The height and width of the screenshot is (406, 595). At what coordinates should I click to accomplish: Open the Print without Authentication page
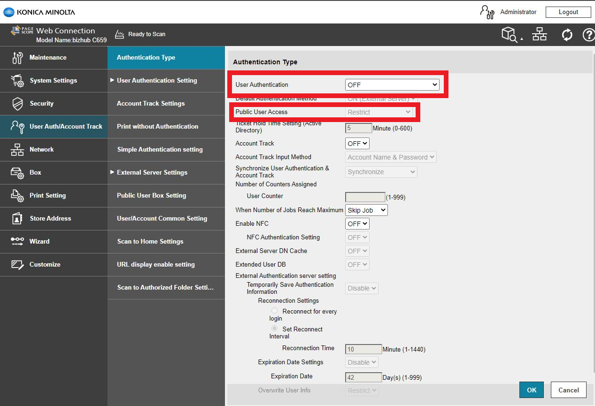coord(158,126)
